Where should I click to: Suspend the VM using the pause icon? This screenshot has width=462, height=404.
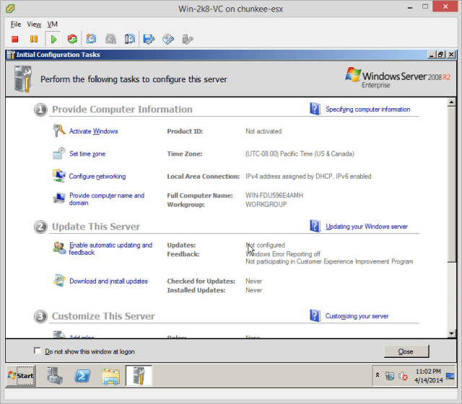pos(34,39)
